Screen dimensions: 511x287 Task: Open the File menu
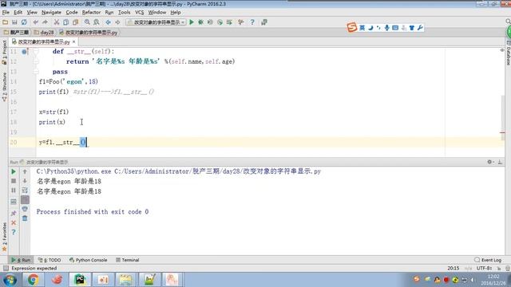click(6, 13)
